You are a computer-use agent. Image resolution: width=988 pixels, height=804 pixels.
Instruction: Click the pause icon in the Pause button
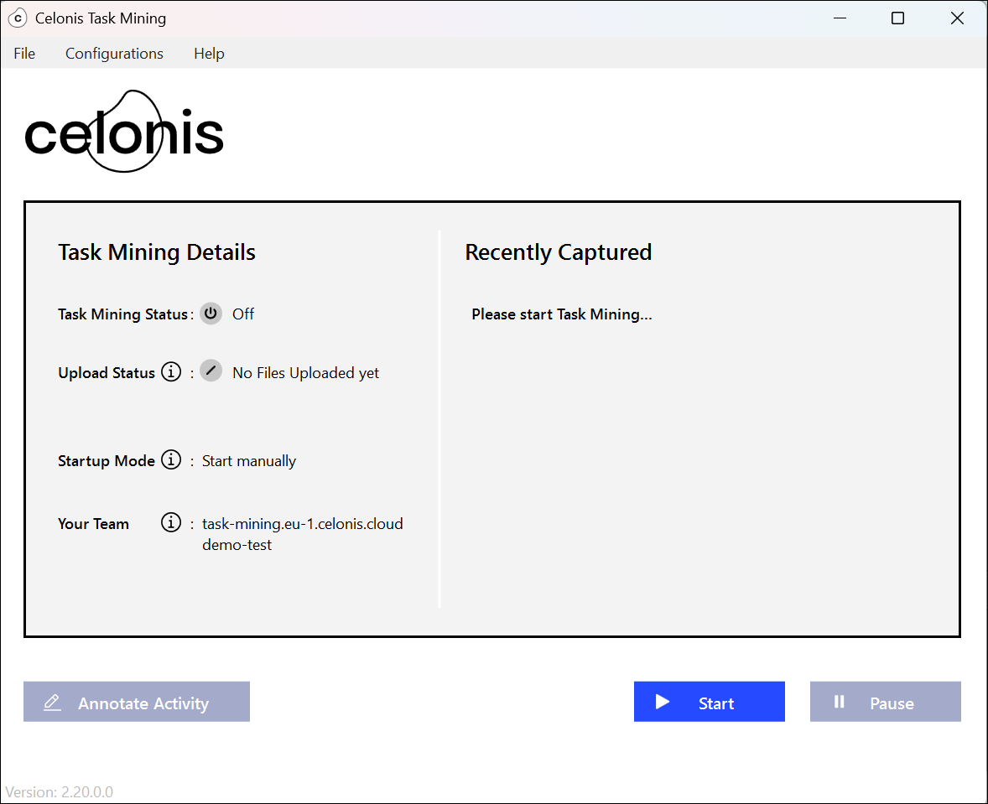(840, 702)
